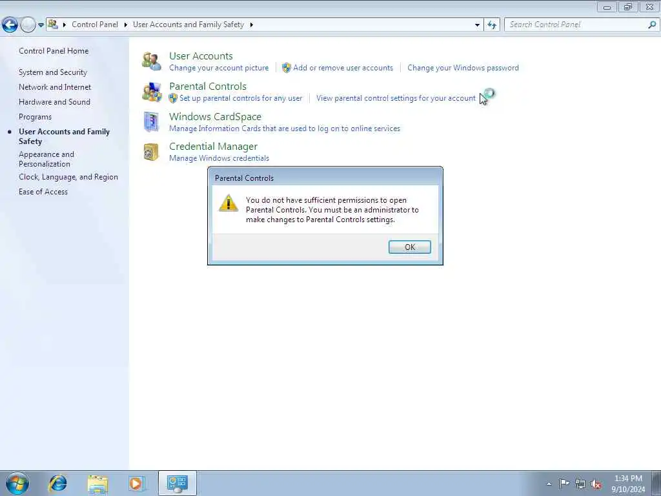Open the Credential Manager heading link
Image resolution: width=661 pixels, height=496 pixels.
pos(213,147)
